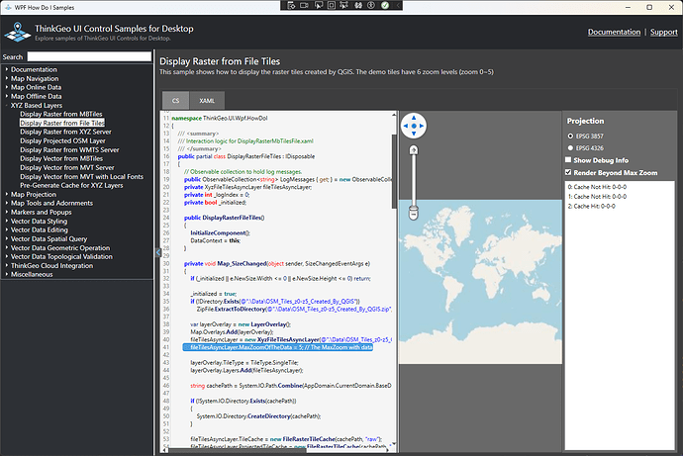Screen dimensions: 683x456
Task: Click into the Search input field
Action: pos(89,56)
